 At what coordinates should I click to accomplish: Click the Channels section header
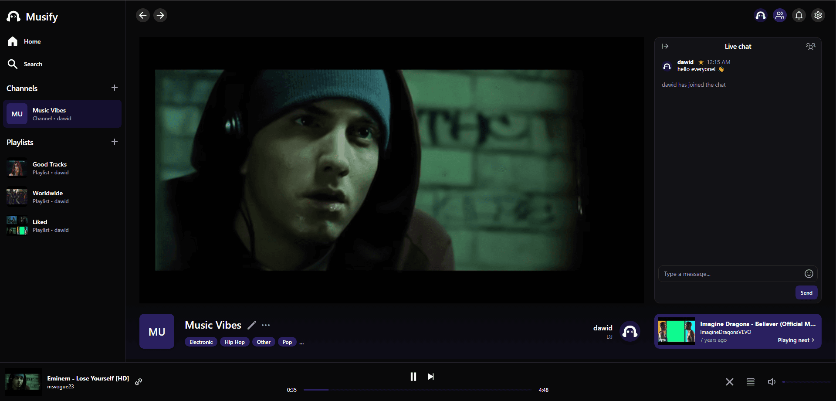(x=22, y=88)
